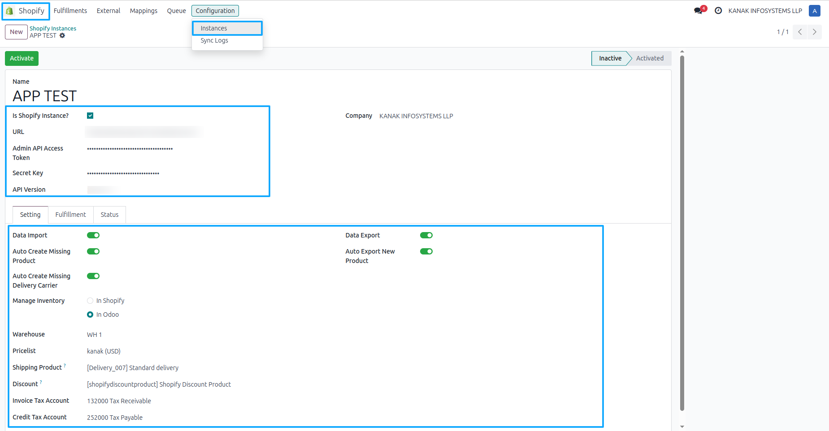Click the green Activate button
This screenshot has width=829, height=431.
tap(22, 58)
